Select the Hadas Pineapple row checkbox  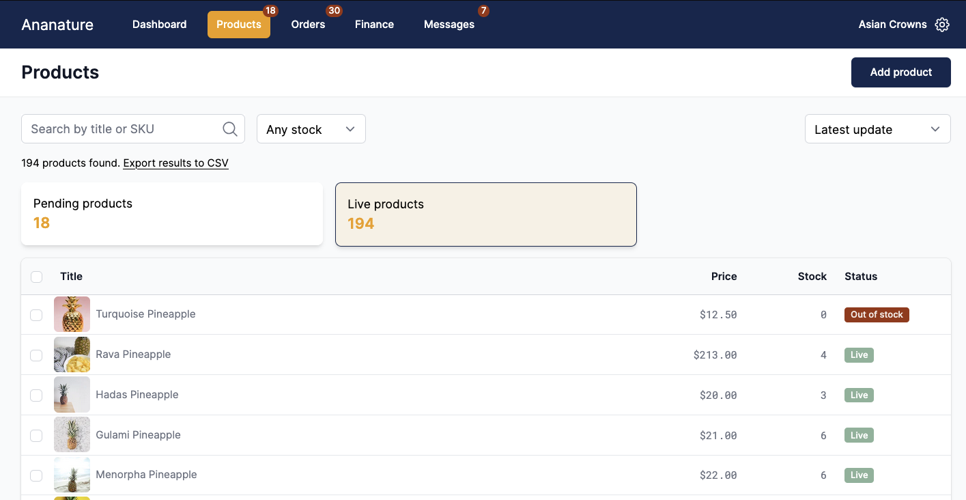pyautogui.click(x=37, y=395)
